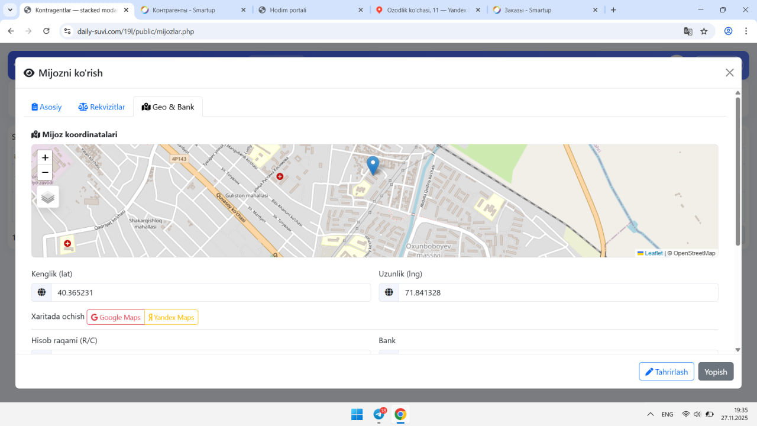Switch to the Asosiy tab
757x426 pixels.
pyautogui.click(x=47, y=107)
